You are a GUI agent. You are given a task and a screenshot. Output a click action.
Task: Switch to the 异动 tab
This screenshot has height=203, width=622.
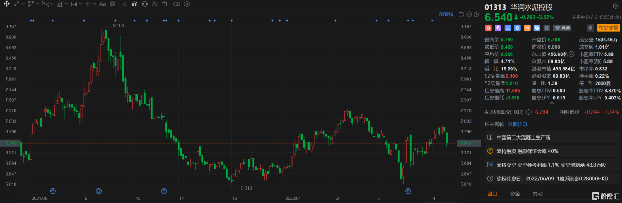pyautogui.click(x=537, y=194)
